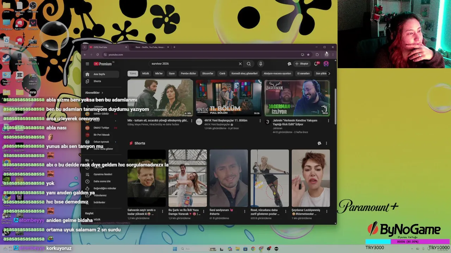The width and height of the screenshot is (451, 253).
Task: Open a new browser tab
Action: click(174, 47)
